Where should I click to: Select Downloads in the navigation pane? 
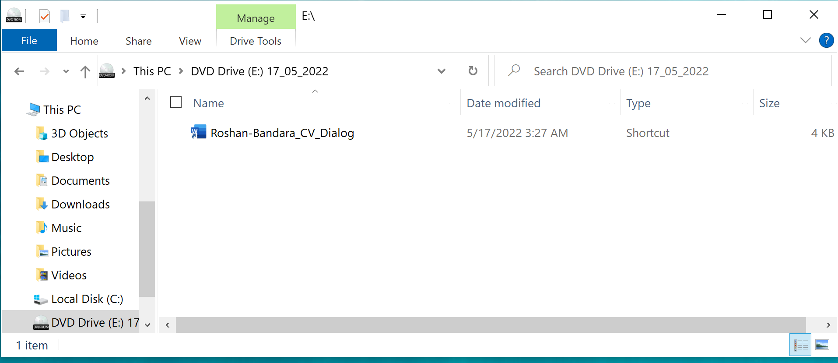[81, 204]
